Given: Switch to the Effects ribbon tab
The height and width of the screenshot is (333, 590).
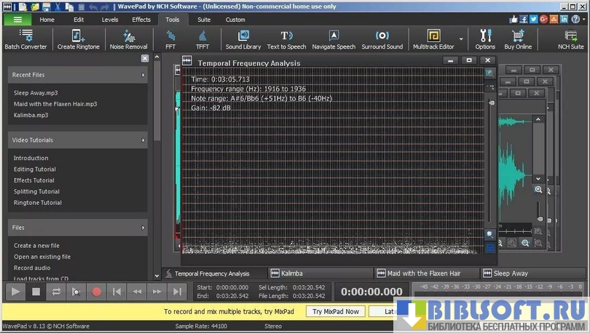Looking at the screenshot, I should tap(141, 20).
